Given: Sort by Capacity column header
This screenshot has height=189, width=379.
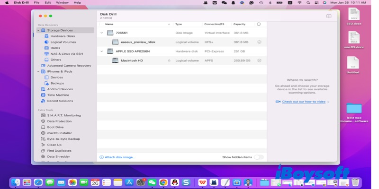Looking at the screenshot, I should click(239, 24).
